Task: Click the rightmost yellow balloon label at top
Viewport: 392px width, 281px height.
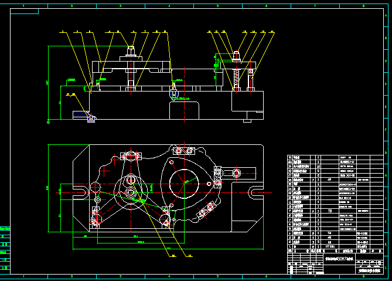Action: pos(272,31)
